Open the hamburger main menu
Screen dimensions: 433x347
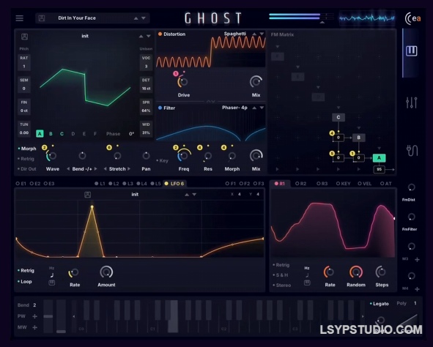tap(19, 18)
